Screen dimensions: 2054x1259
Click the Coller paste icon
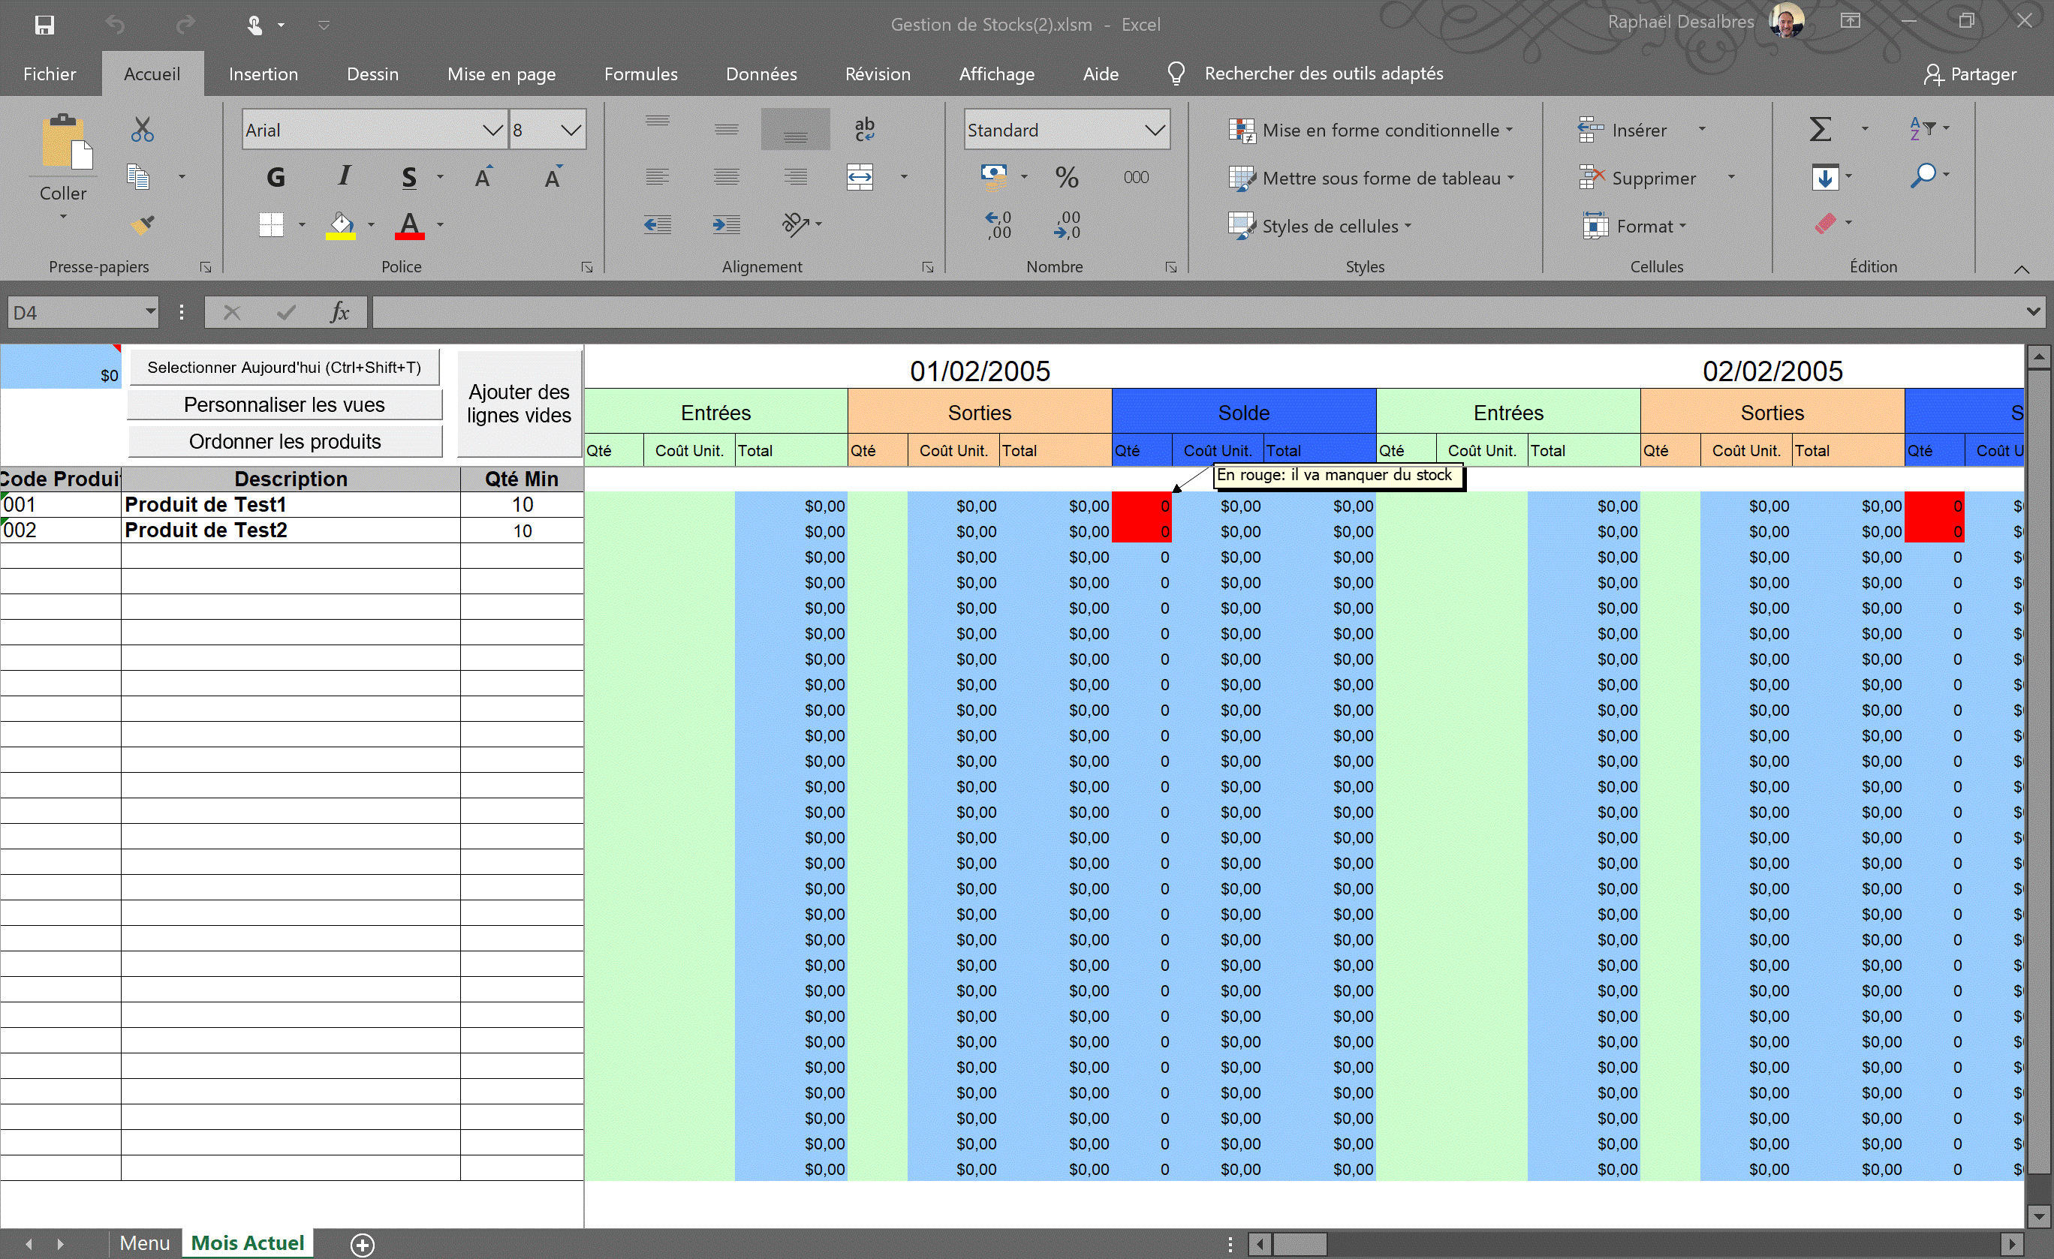tap(65, 143)
